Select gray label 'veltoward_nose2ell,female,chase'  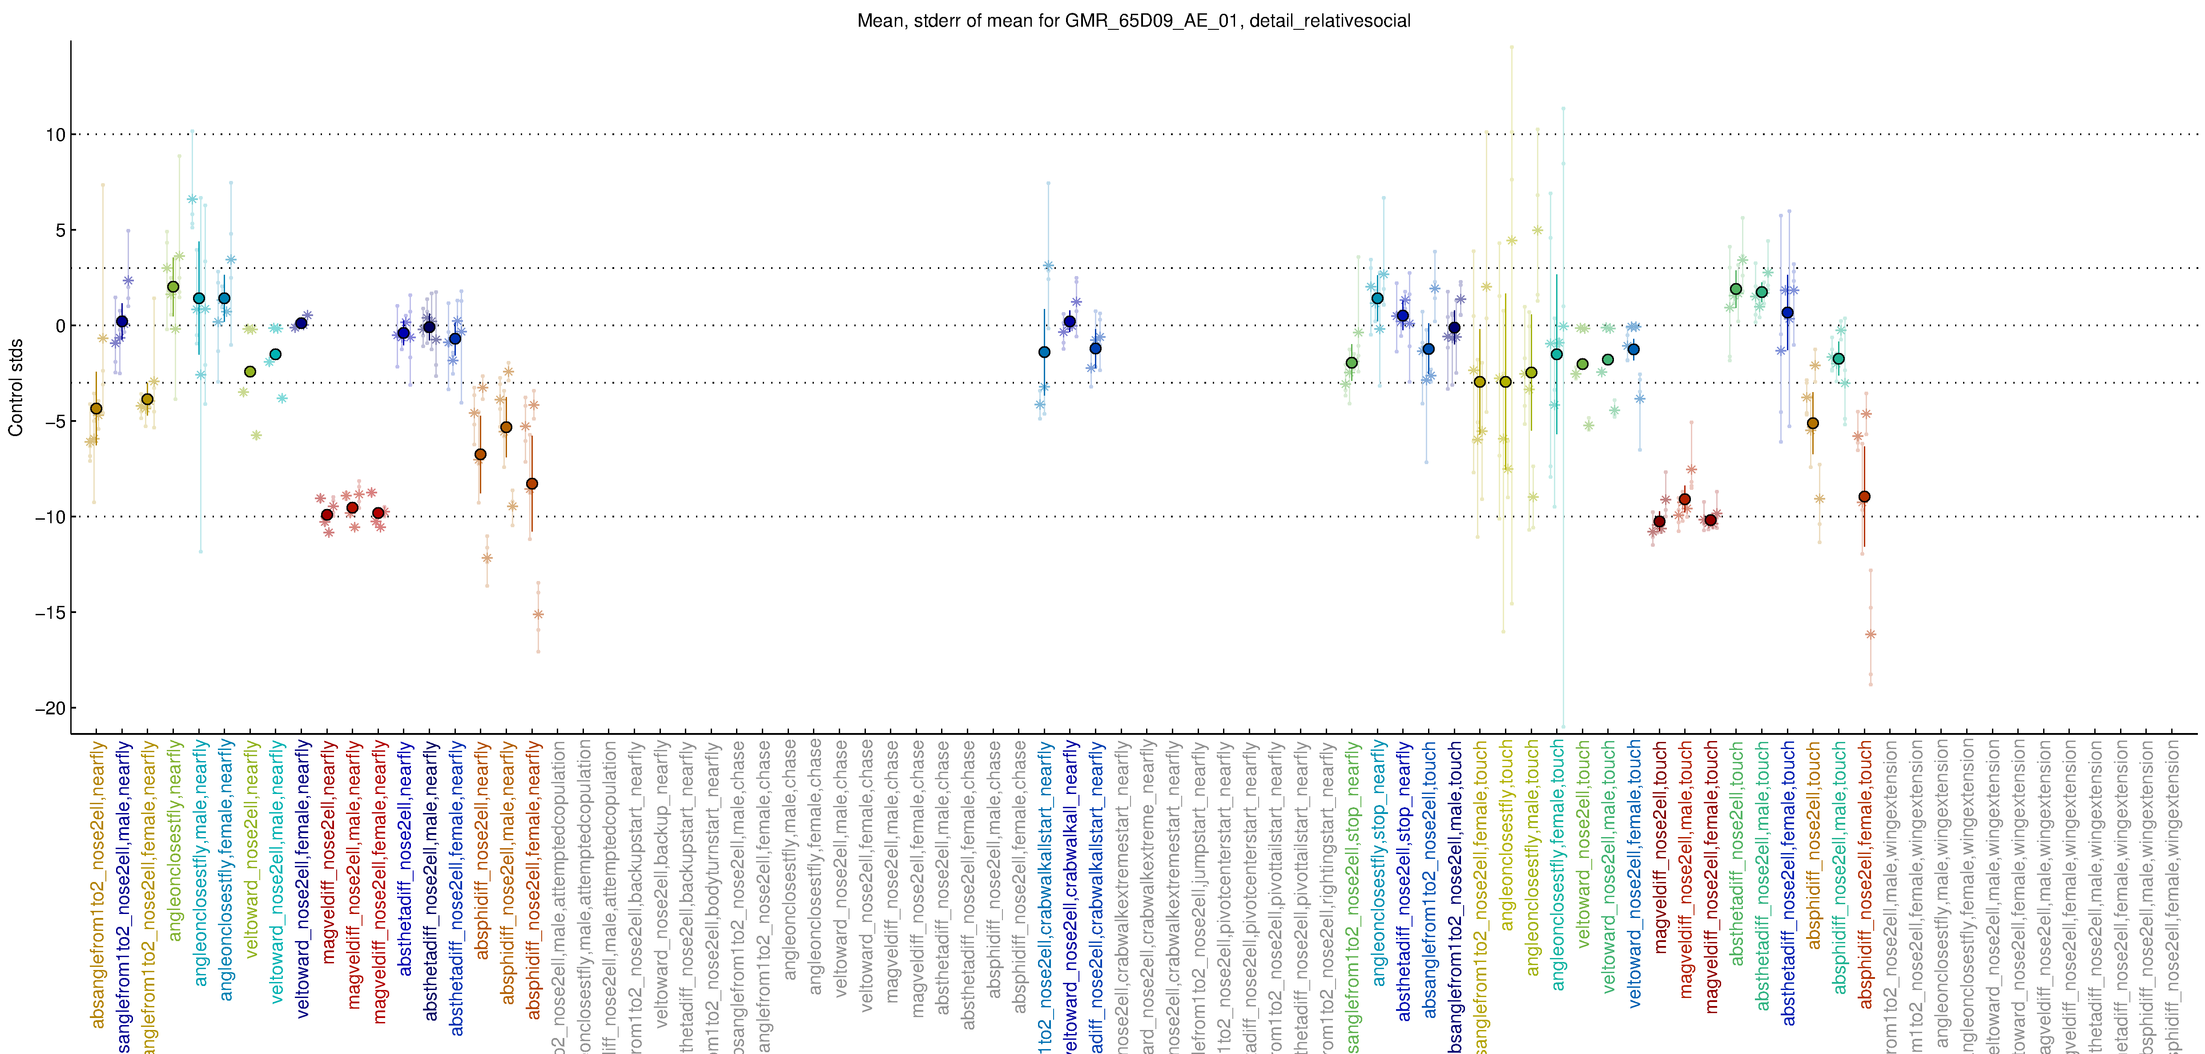tap(866, 877)
